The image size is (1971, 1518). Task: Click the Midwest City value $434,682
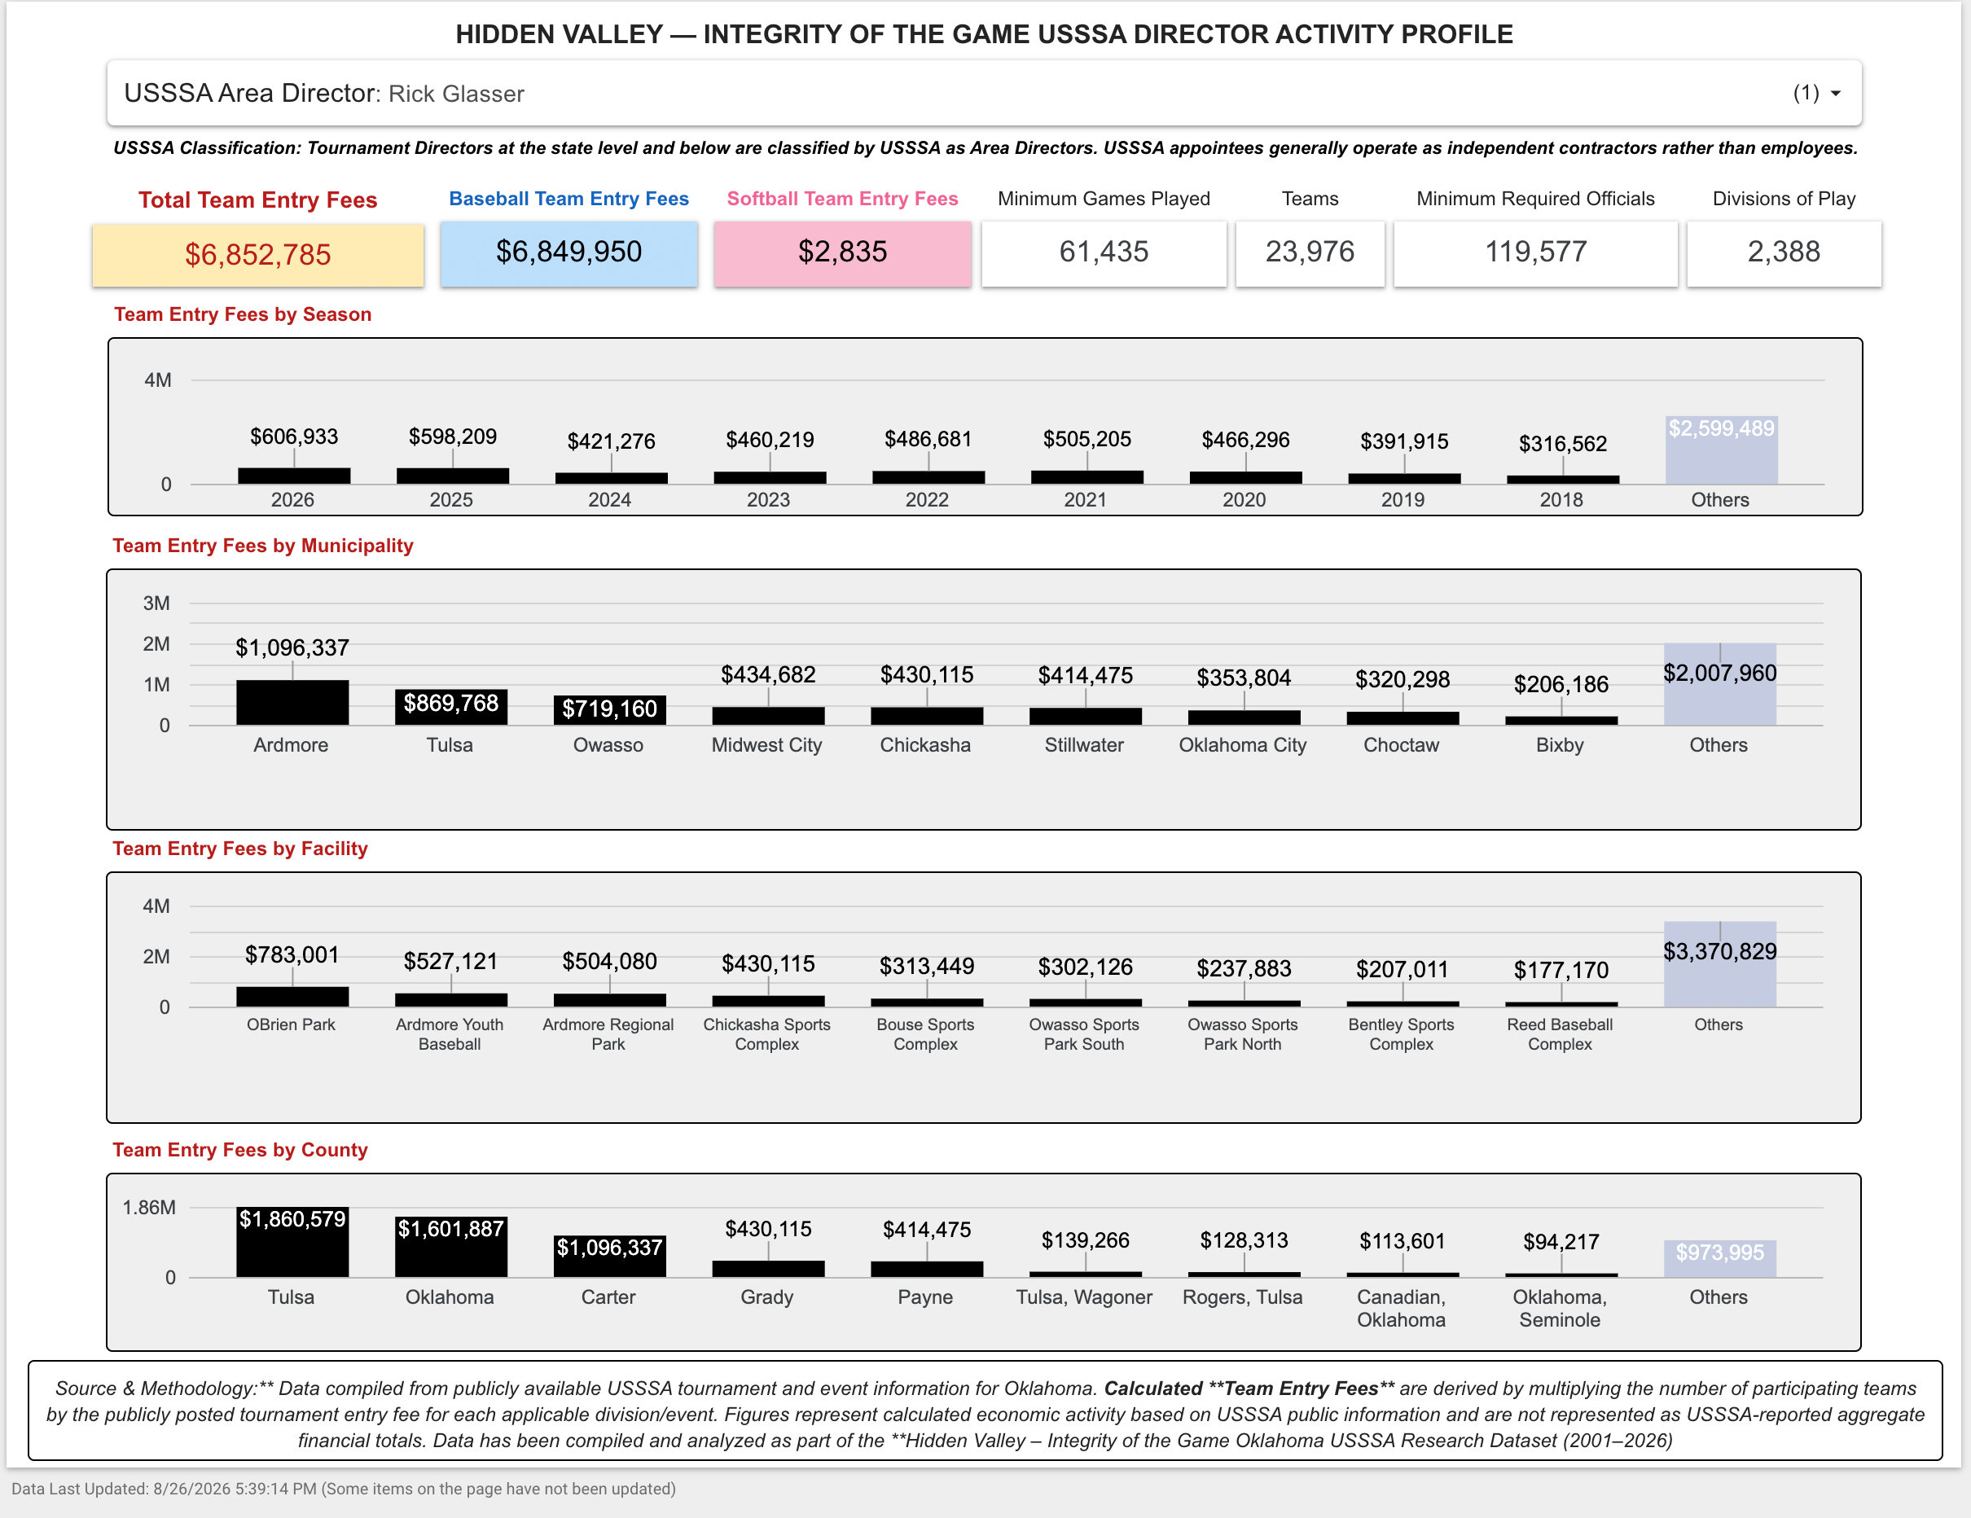768,674
